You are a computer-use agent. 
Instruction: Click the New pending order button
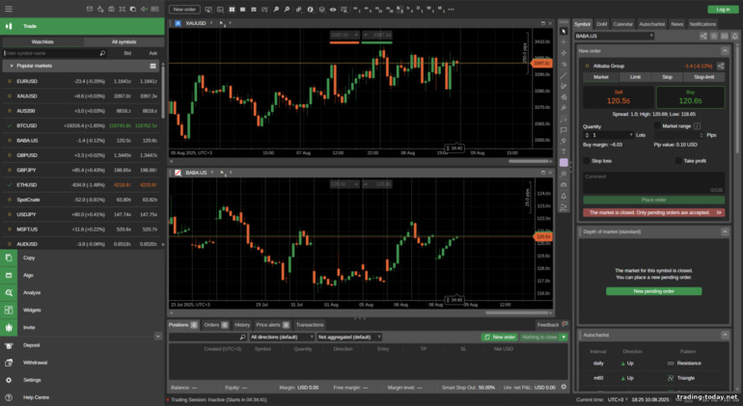[654, 291]
